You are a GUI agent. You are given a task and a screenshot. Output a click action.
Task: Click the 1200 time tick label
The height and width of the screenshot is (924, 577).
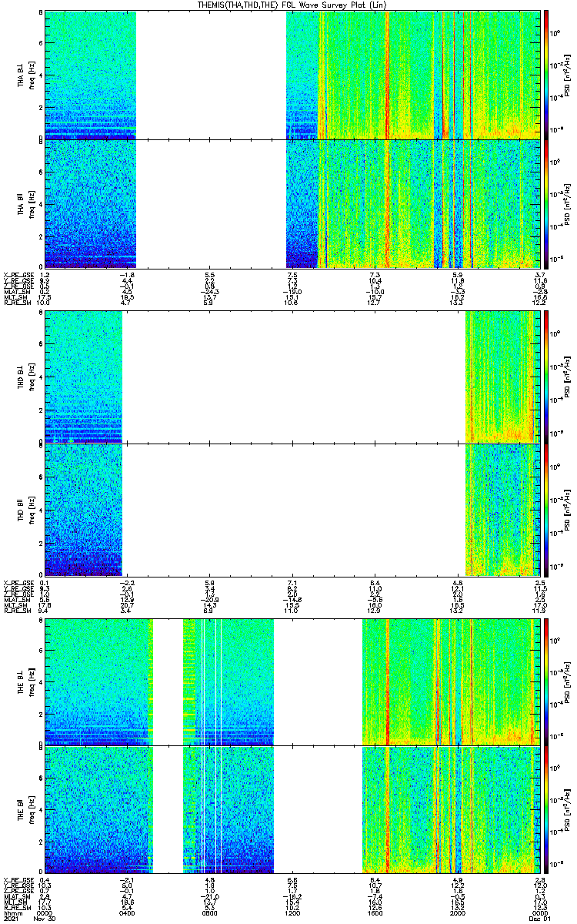292,912
